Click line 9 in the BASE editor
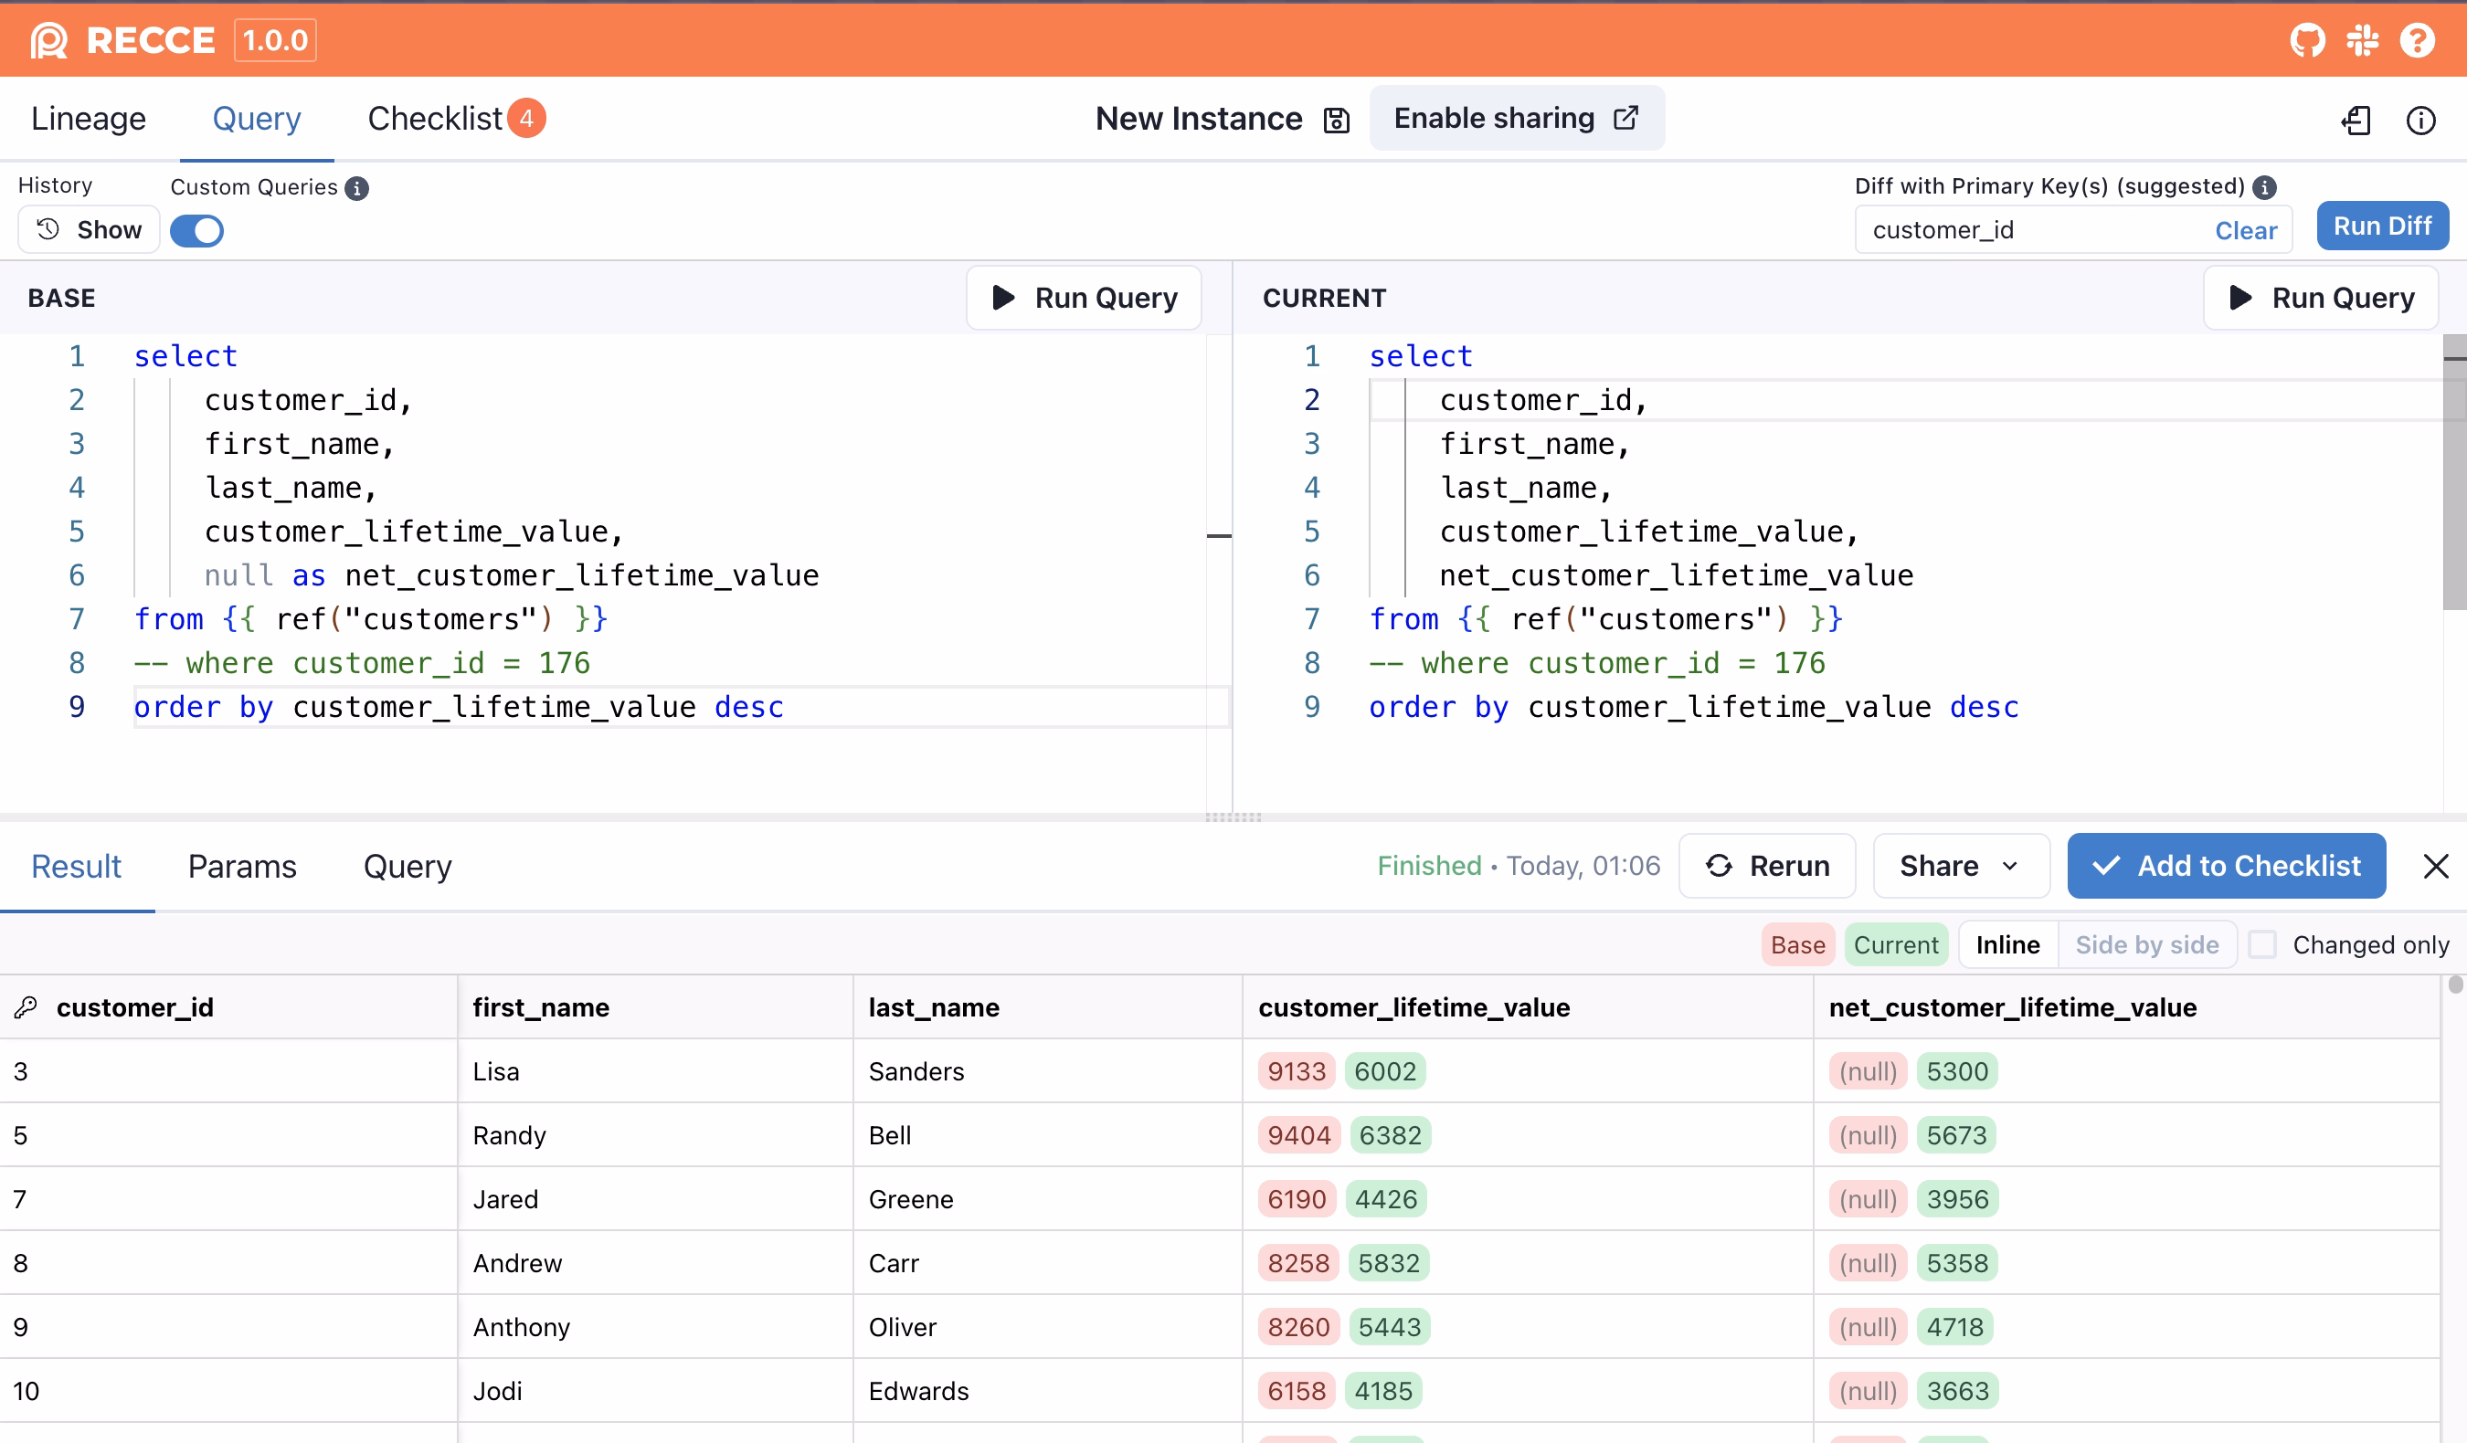 pos(681,706)
